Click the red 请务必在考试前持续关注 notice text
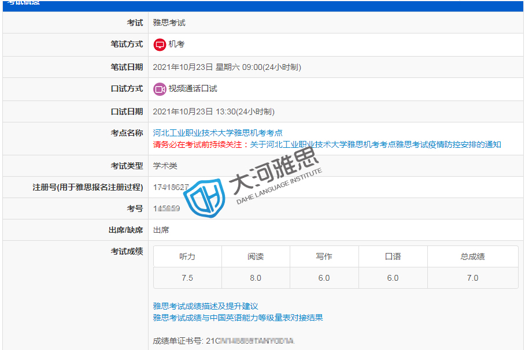 click(201, 144)
